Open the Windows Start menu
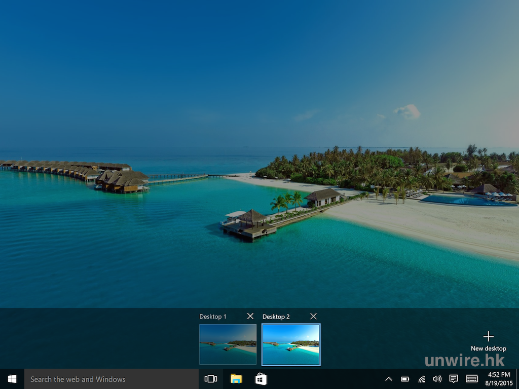Image resolution: width=519 pixels, height=389 pixels. coord(12,379)
